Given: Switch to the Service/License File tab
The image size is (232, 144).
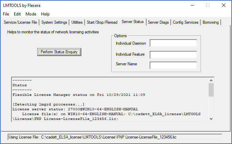Looking at the screenshot, I should [x=20, y=22].
